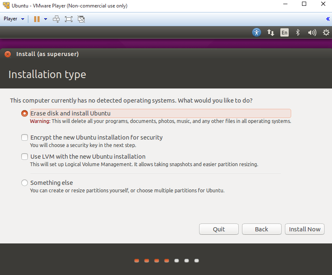
Task: Open the Player dropdown menu
Action: [14, 19]
